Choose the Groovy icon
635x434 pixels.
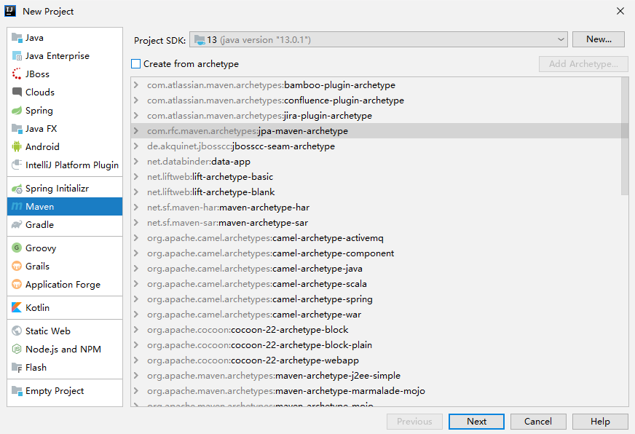click(x=17, y=248)
